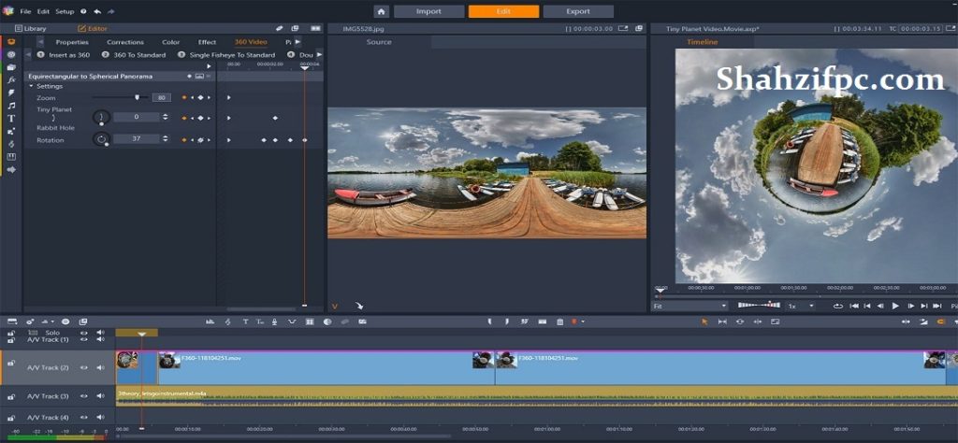Image resolution: width=958 pixels, height=443 pixels.
Task: Open the multi-camera grid tool
Action: tap(310, 322)
